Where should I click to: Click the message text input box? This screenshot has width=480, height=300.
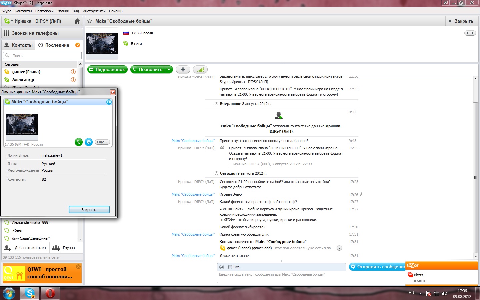click(x=281, y=277)
